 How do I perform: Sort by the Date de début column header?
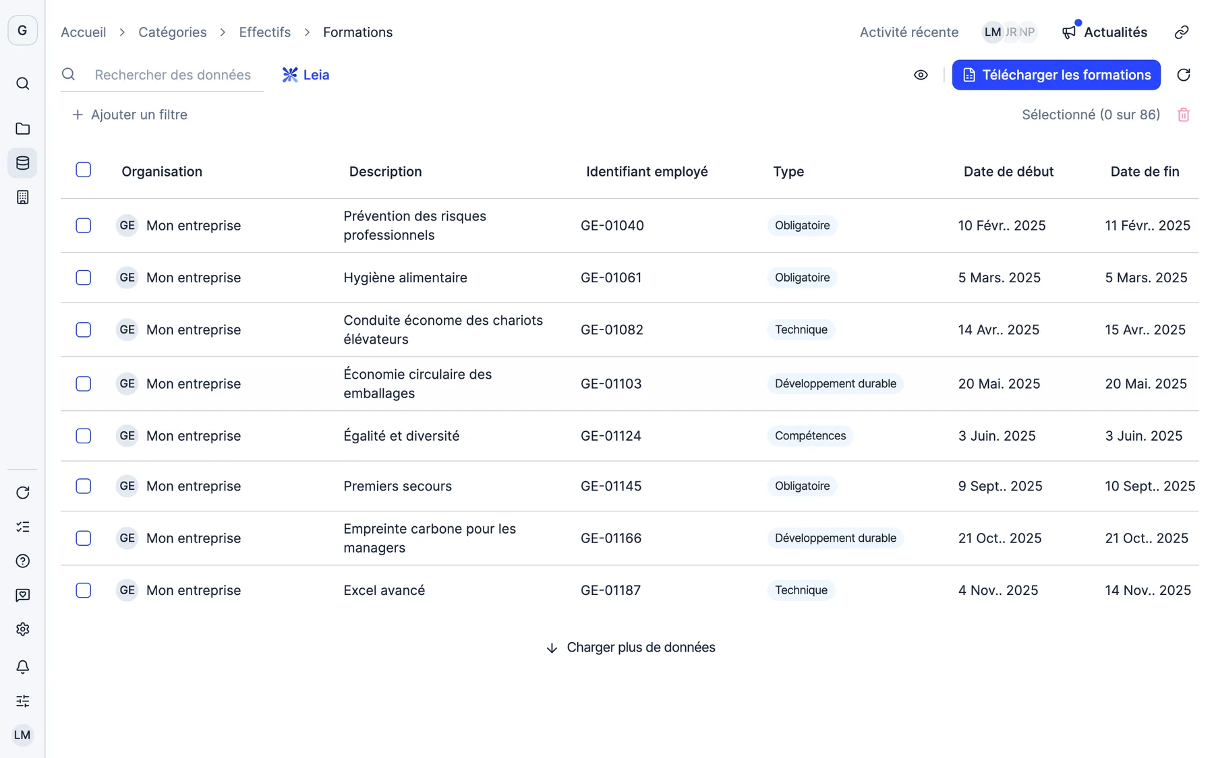pyautogui.click(x=1008, y=172)
